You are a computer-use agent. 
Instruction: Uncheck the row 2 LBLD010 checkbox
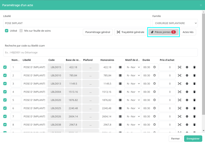pyautogui.click(x=5, y=75)
